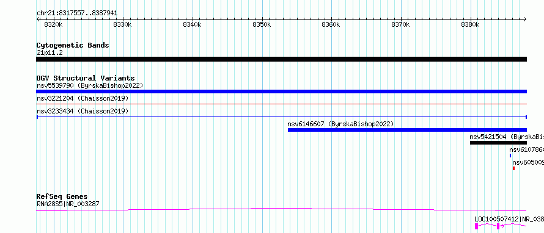Click the 8340k ruler tick label

point(192,25)
